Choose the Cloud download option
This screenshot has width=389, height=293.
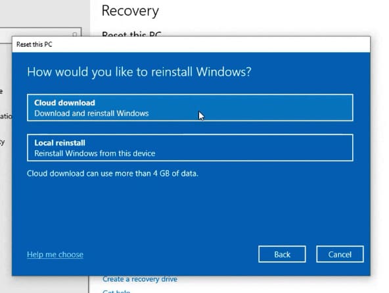click(190, 107)
